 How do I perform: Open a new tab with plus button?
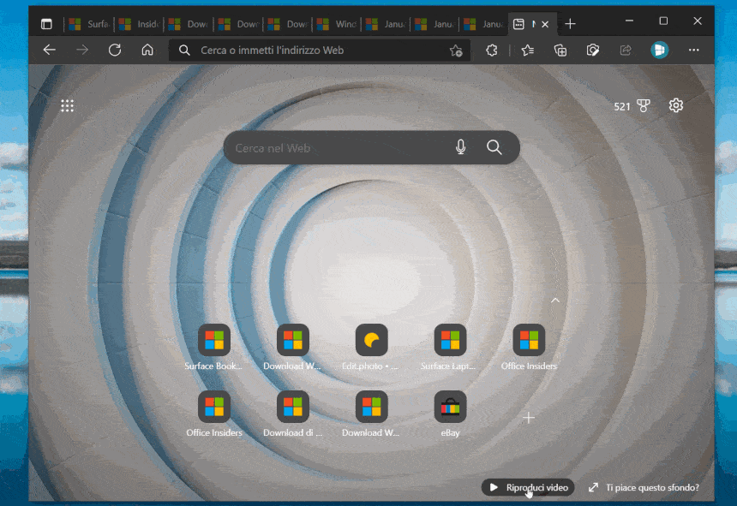pyautogui.click(x=570, y=24)
